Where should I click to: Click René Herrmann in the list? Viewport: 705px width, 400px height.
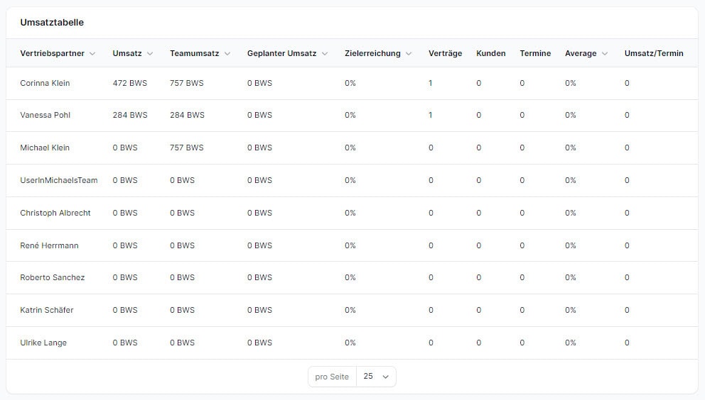[x=50, y=245]
